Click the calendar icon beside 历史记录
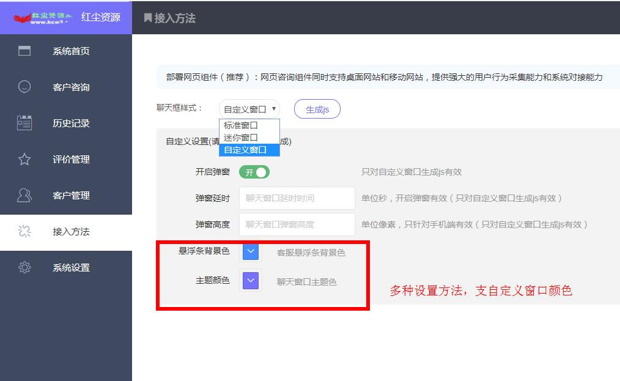The width and height of the screenshot is (620, 381). point(24,123)
